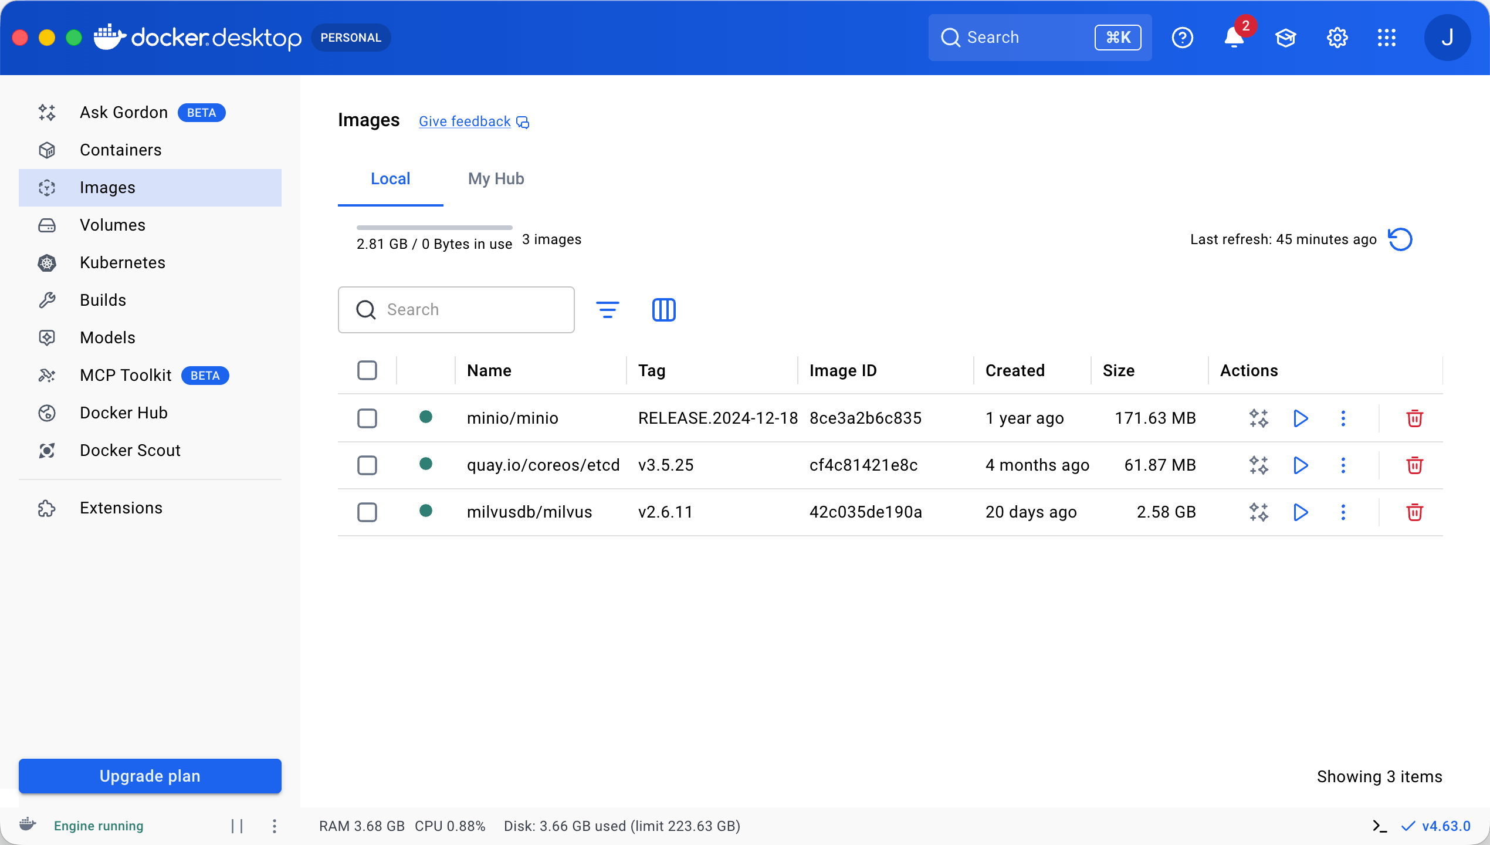
Task: Open the apps grid icon
Action: pos(1387,38)
